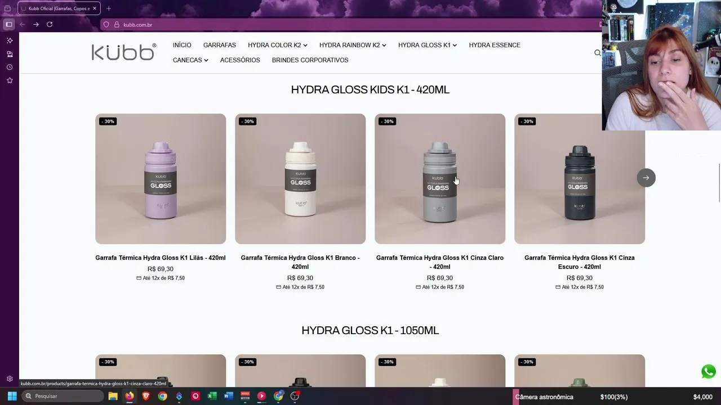
Task: Open a new browser tab
Action: pos(109,8)
